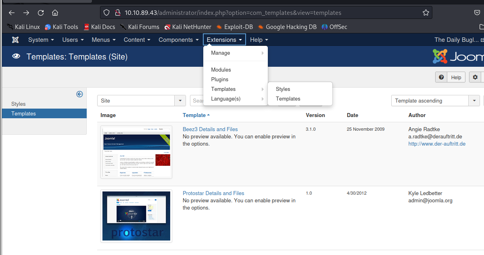Open OffSec bookmark

coord(334,27)
